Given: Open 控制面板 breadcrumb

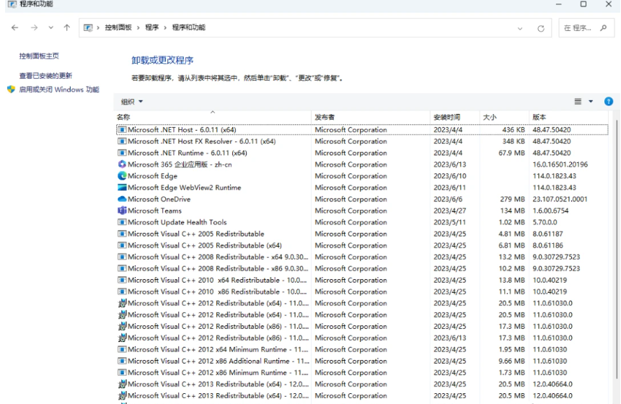Looking at the screenshot, I should pos(118,27).
